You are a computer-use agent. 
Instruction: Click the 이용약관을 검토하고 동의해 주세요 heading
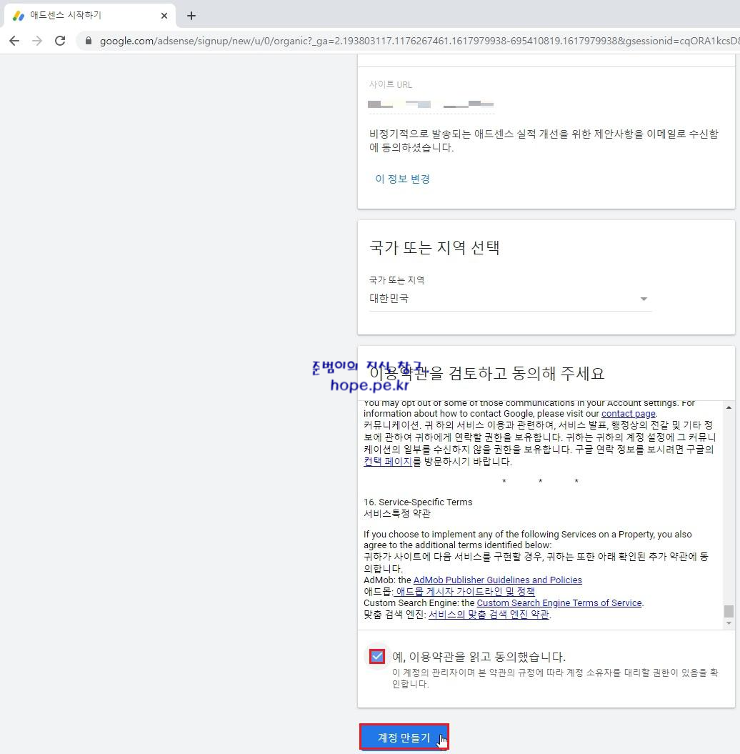pyautogui.click(x=486, y=373)
